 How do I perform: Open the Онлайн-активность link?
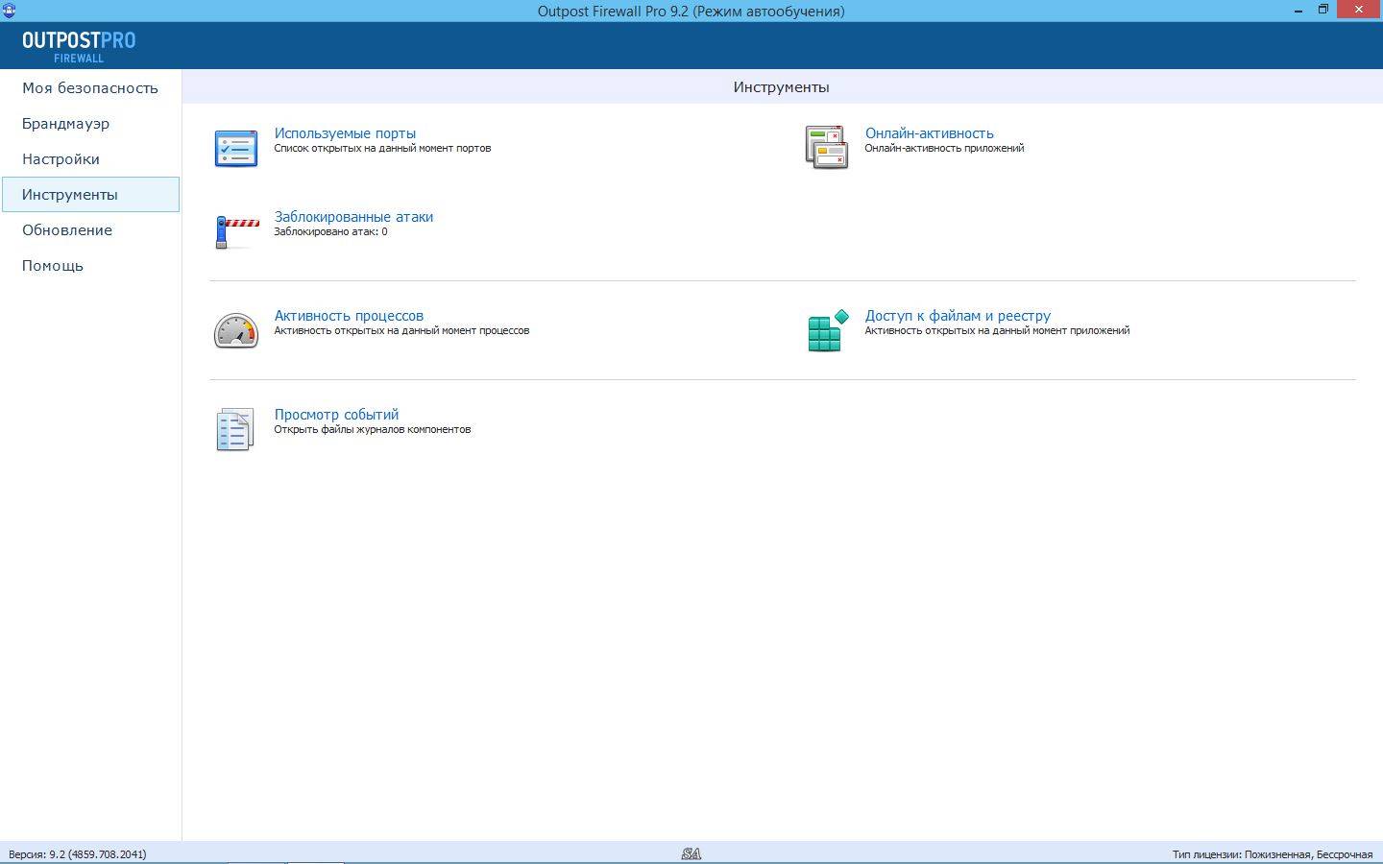click(x=929, y=133)
